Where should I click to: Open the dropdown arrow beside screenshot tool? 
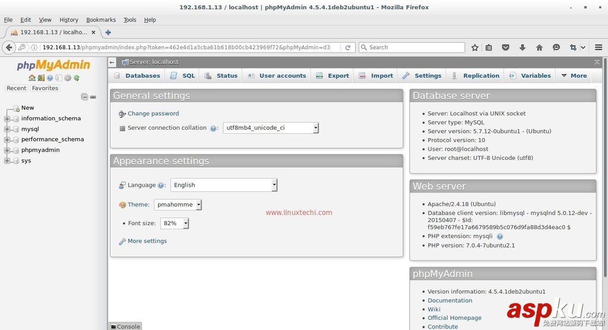(x=583, y=47)
